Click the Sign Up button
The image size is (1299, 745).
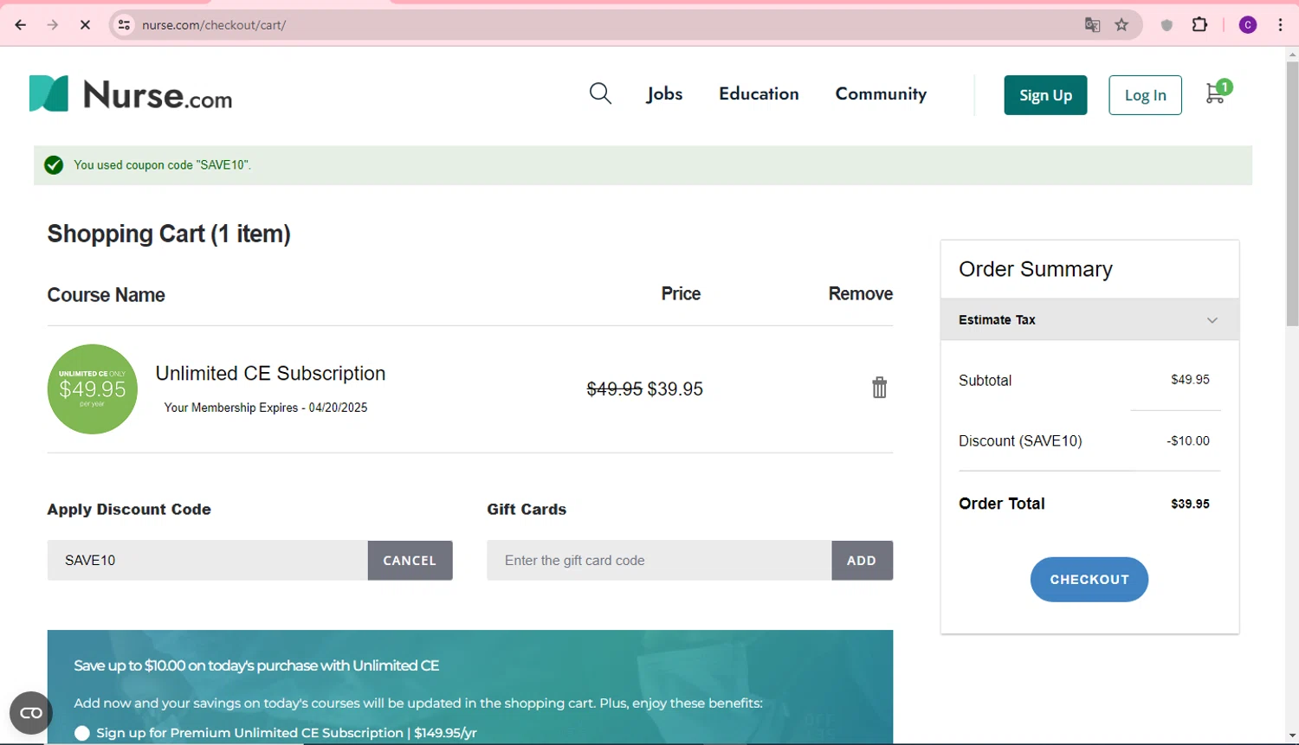coord(1045,95)
